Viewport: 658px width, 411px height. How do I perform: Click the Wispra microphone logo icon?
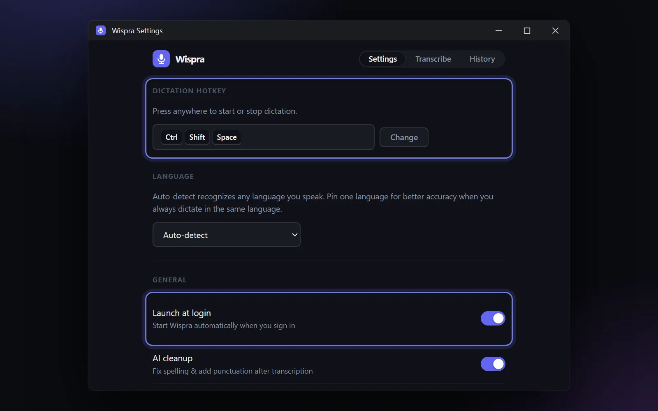point(161,59)
